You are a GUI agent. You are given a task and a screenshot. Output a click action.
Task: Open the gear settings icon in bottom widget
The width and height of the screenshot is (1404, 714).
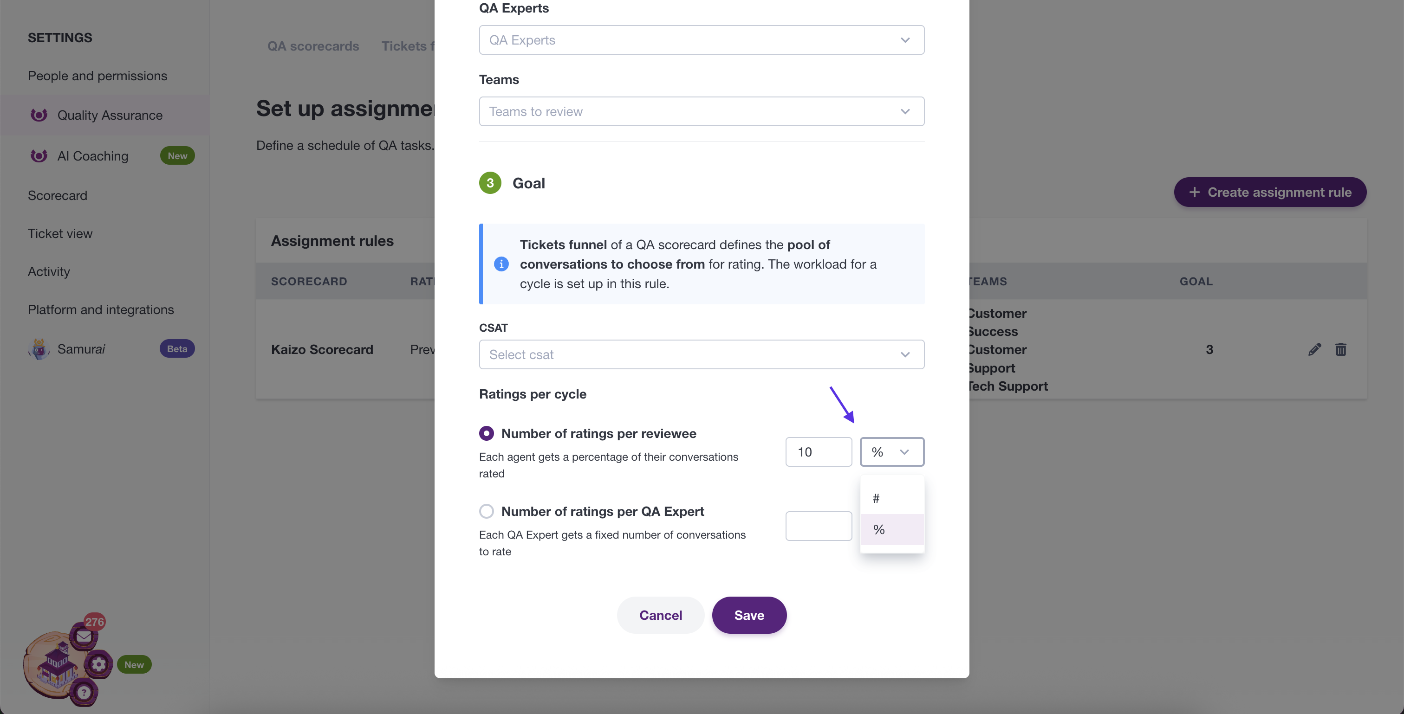click(98, 664)
